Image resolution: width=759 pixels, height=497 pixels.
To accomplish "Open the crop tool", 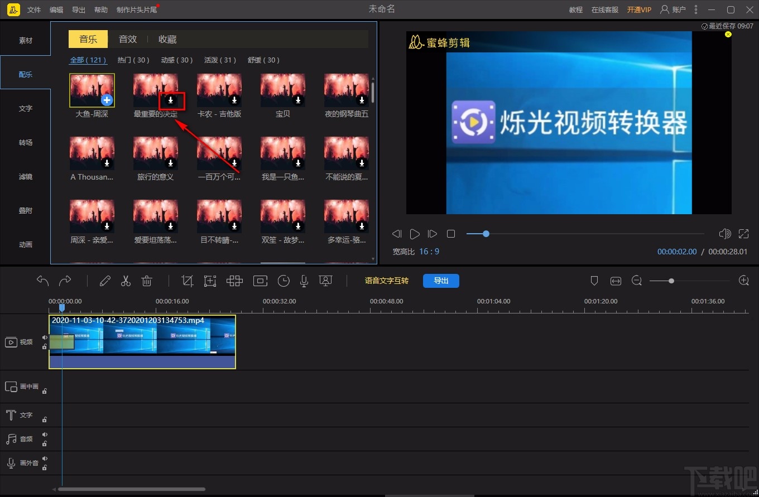I will (188, 281).
